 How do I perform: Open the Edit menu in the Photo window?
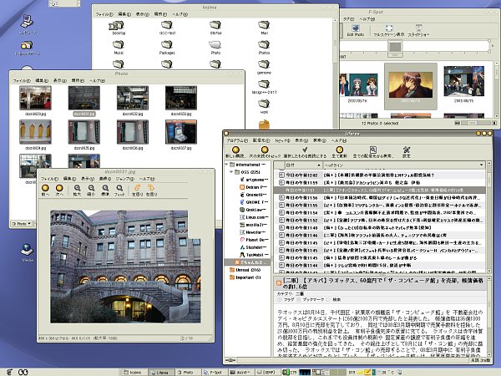tap(42, 80)
